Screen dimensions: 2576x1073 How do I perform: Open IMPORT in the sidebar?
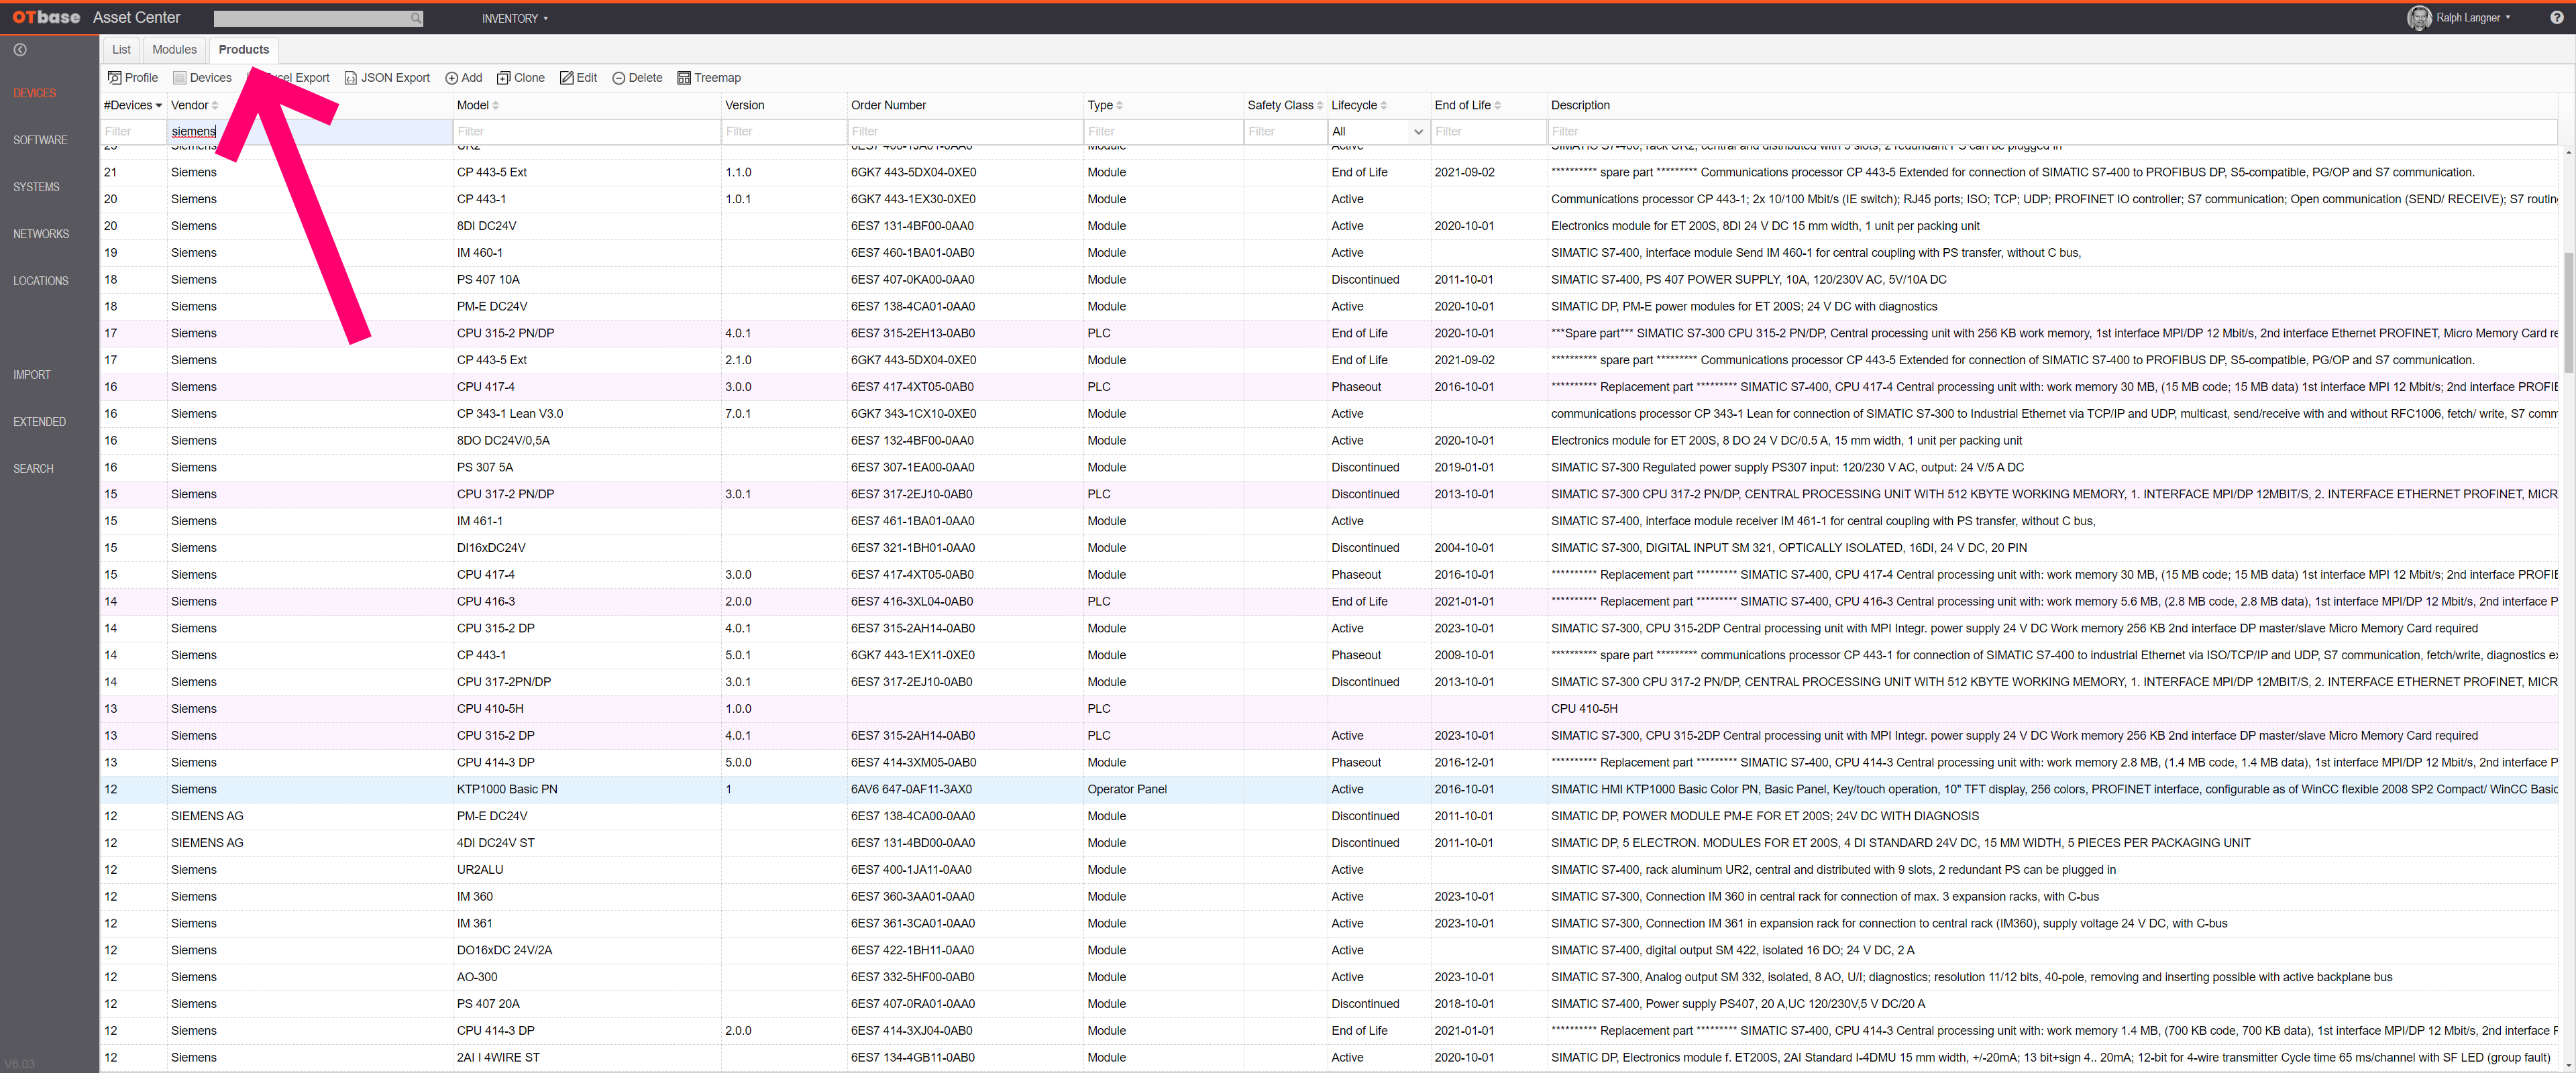point(32,375)
